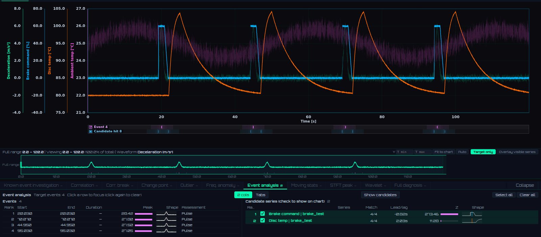
Task: Click the Disc temp | brake_test series name
Action: tap(290, 220)
